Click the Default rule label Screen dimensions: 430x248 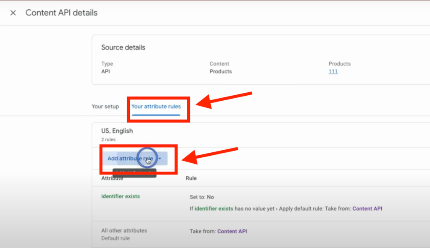pos(115,238)
